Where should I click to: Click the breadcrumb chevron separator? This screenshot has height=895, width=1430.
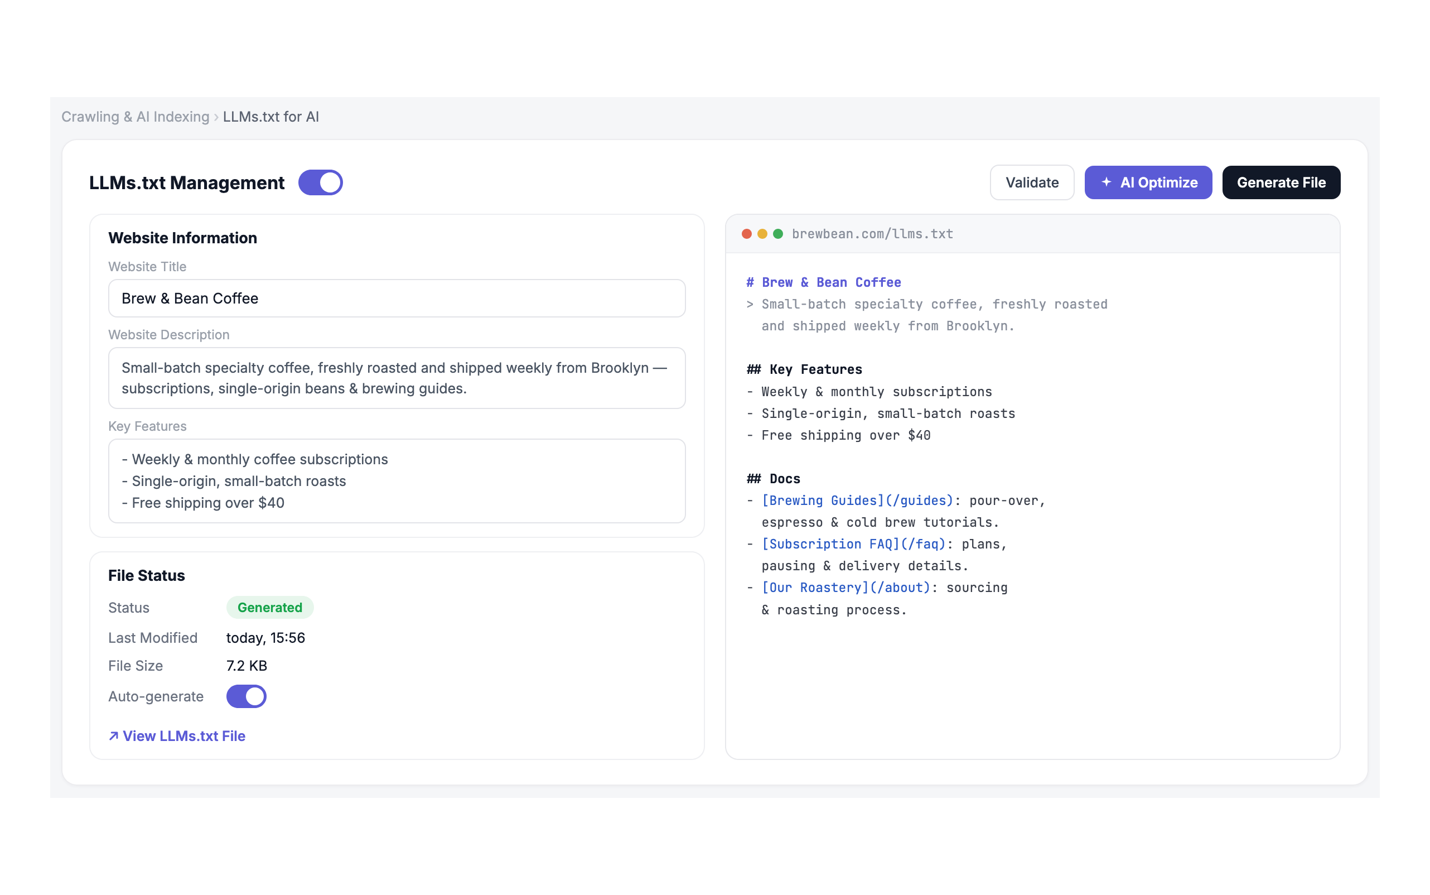(216, 117)
